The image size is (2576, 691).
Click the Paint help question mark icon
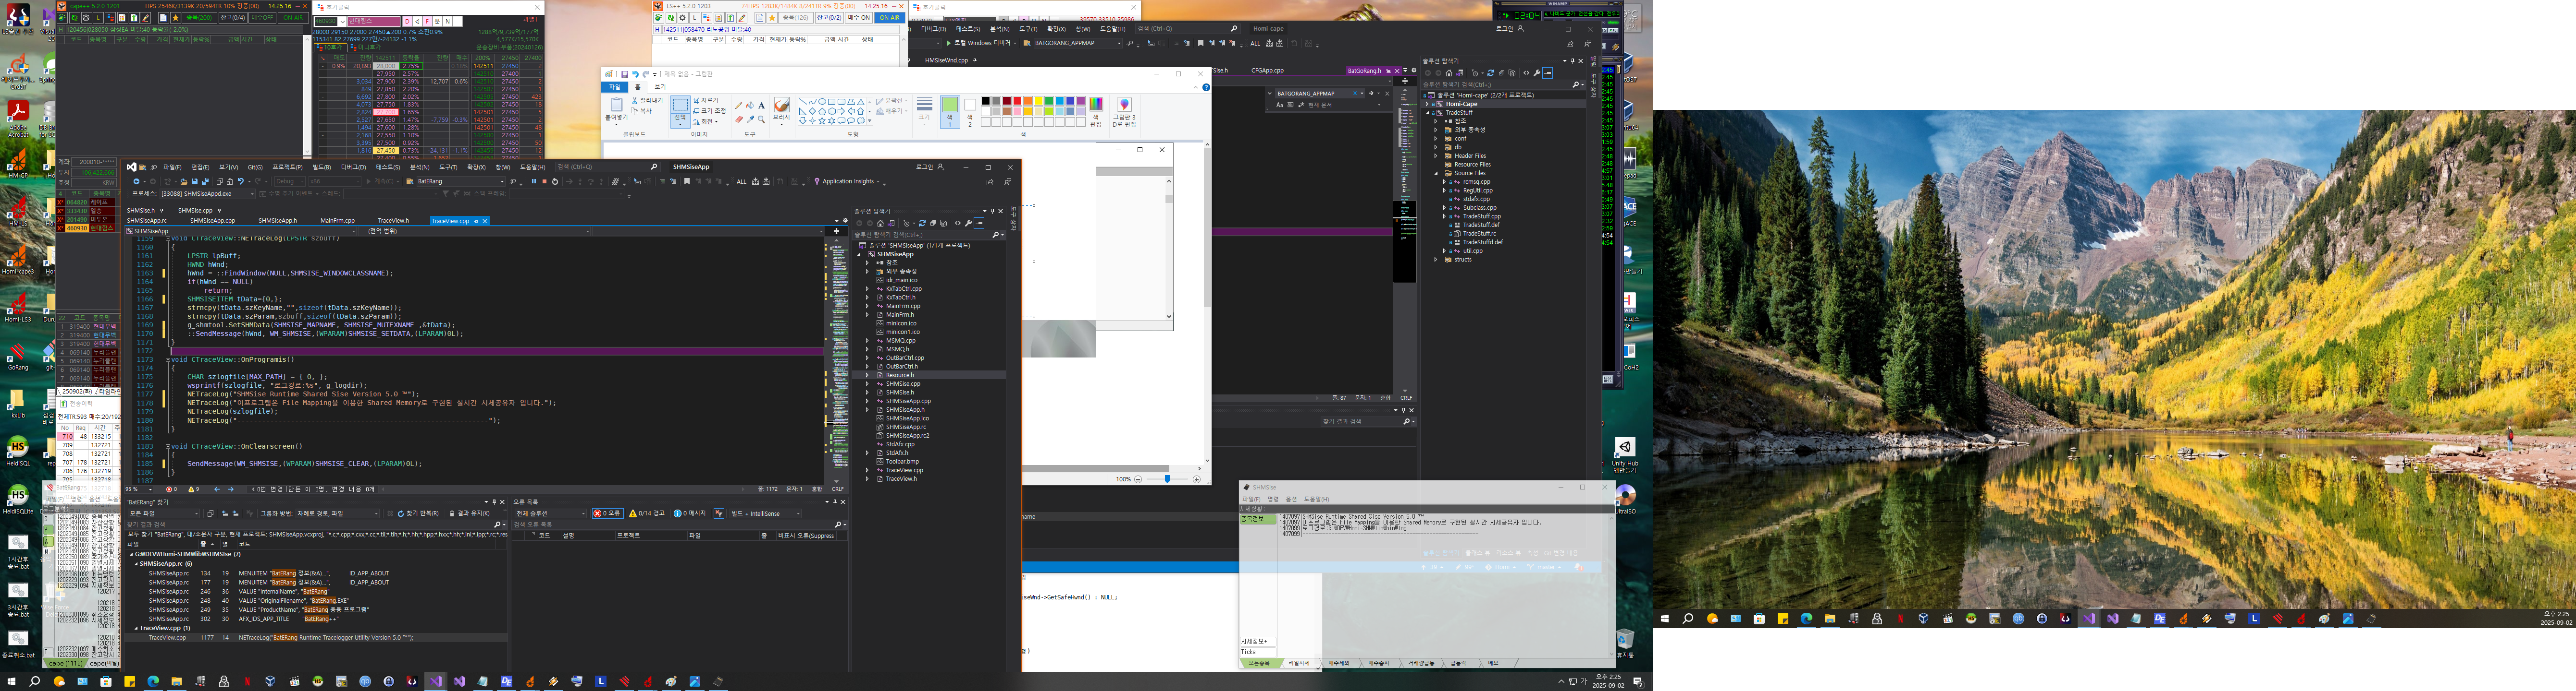[1207, 88]
